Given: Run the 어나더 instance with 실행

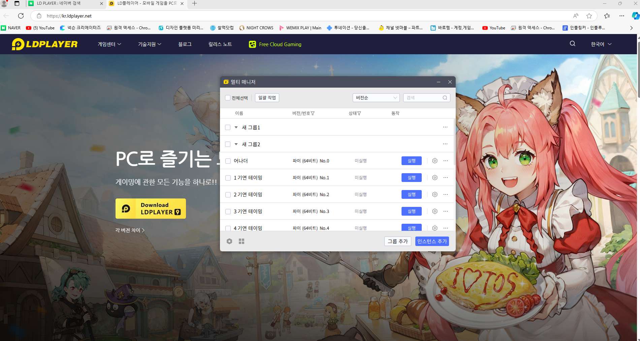Looking at the screenshot, I should click(x=412, y=161).
